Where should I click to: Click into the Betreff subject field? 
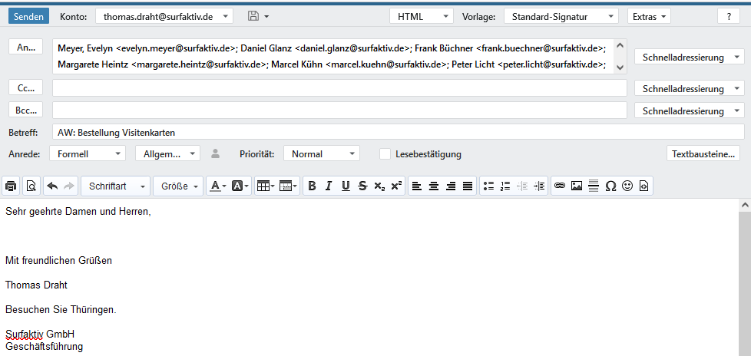tap(398, 132)
